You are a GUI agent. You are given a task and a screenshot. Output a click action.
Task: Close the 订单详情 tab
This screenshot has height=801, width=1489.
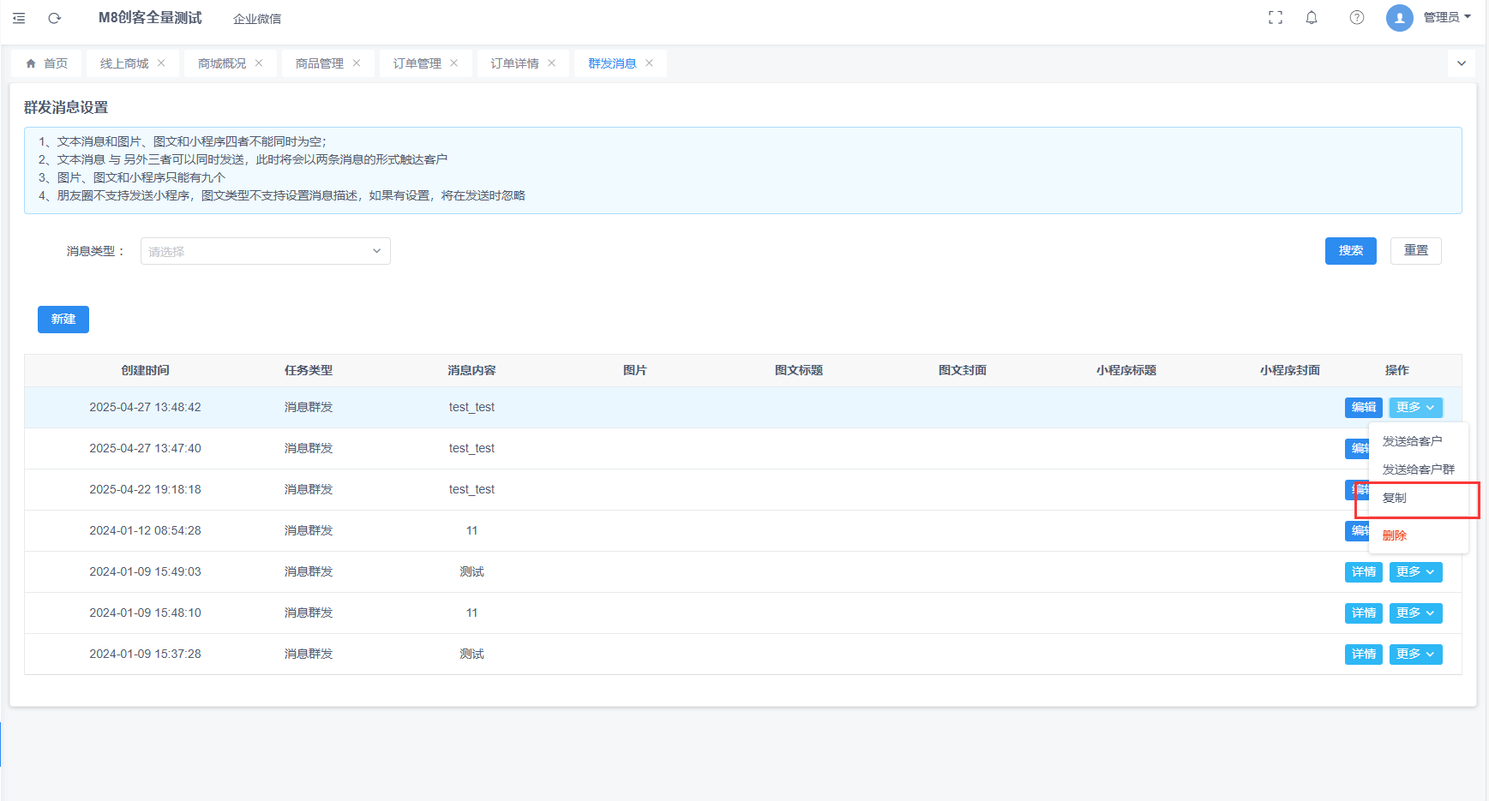(x=552, y=63)
